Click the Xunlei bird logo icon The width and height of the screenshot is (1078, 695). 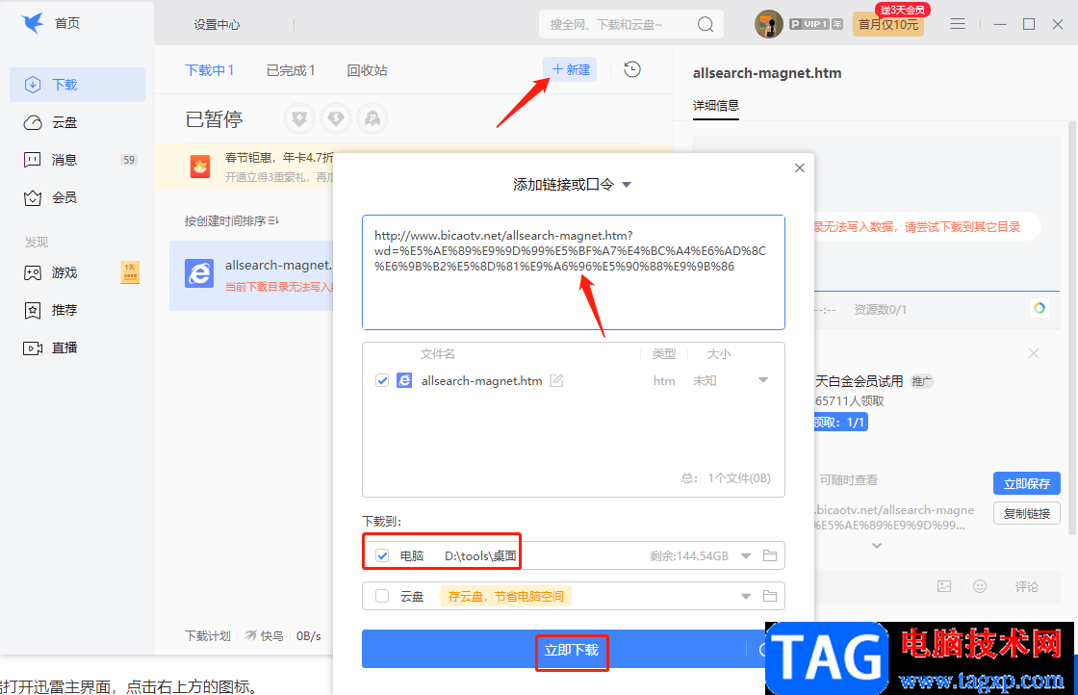pyautogui.click(x=33, y=23)
